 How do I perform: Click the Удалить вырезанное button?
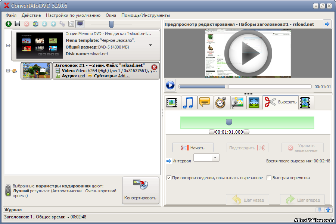(302, 148)
